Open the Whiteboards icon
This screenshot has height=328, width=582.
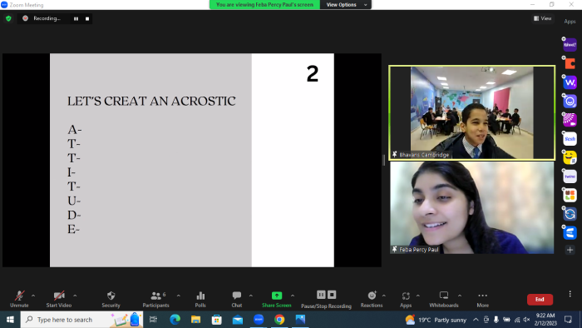[x=444, y=296]
